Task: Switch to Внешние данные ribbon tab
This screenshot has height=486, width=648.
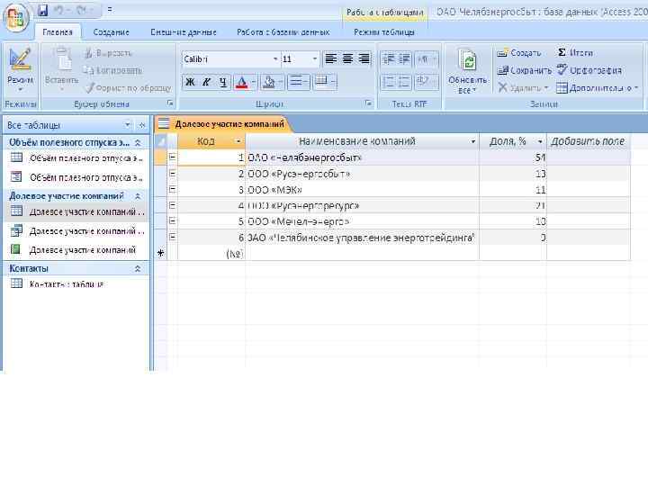Action: coord(184,32)
